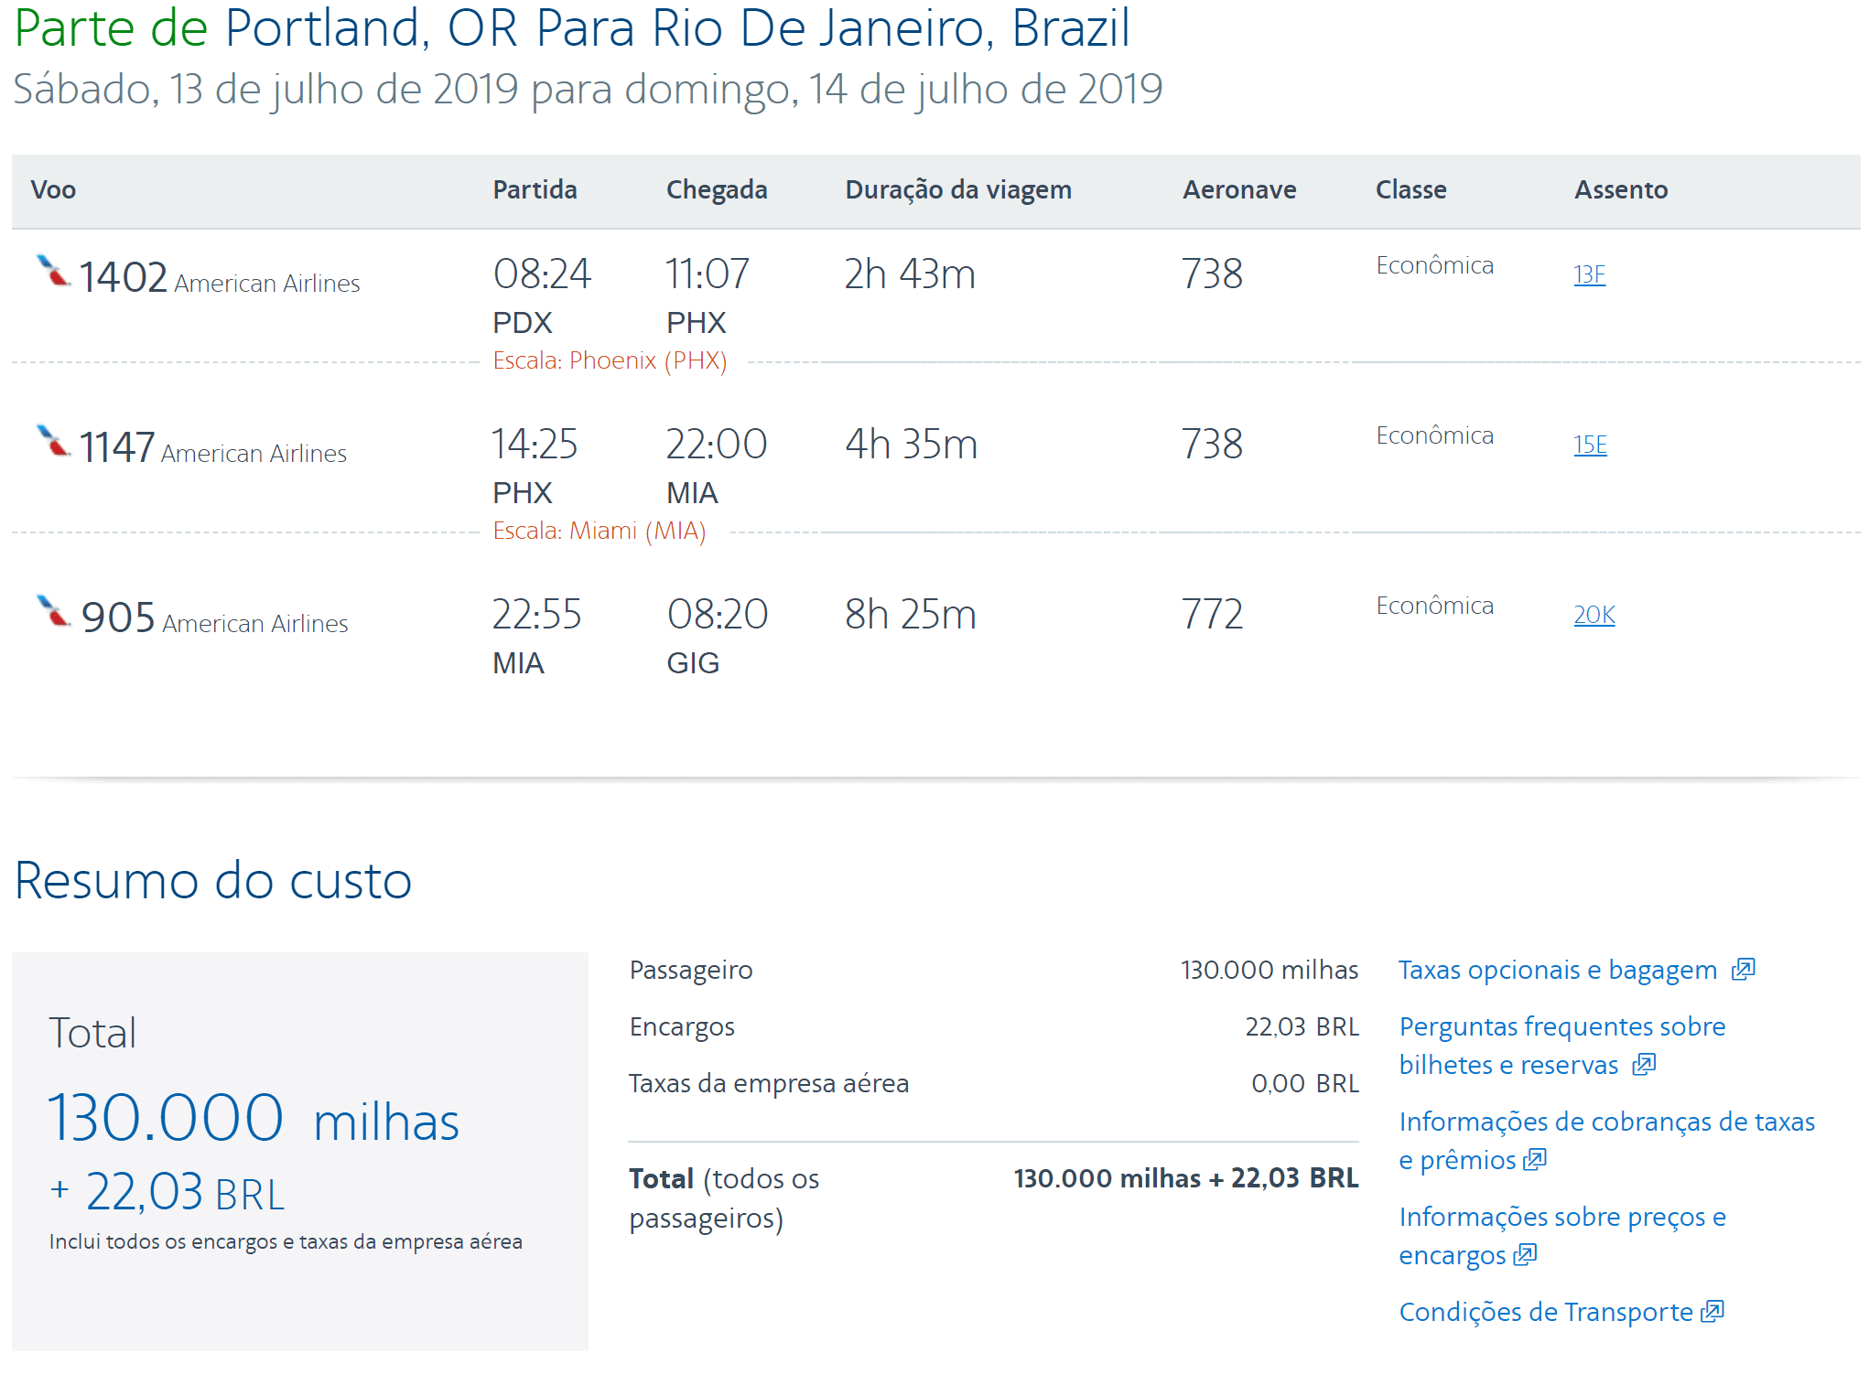Open Informações de cobranças de taxas link
This screenshot has height=1396, width=1869.
coord(1606,1141)
